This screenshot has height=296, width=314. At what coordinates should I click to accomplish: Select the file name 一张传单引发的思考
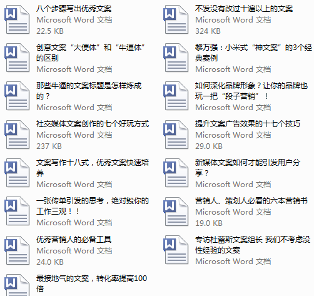(x=93, y=206)
